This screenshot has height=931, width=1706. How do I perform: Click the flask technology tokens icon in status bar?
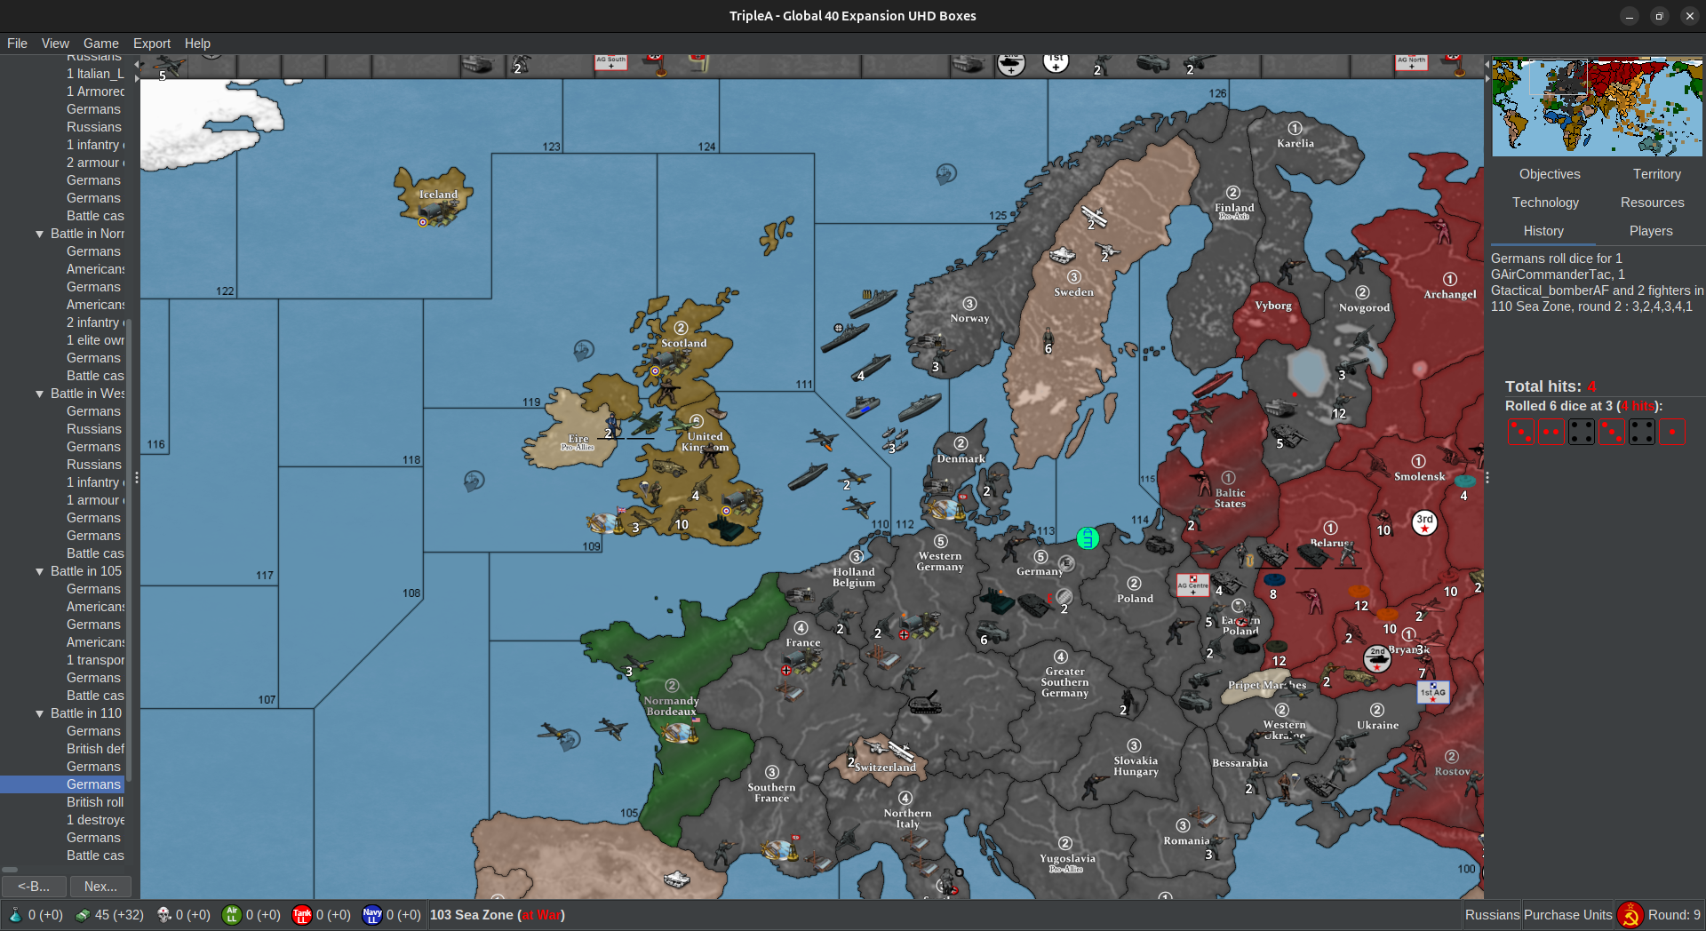(15, 915)
